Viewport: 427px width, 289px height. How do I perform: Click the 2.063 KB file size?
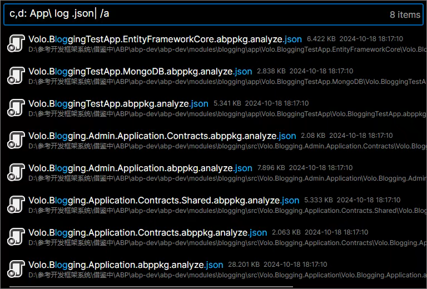click(x=286, y=232)
